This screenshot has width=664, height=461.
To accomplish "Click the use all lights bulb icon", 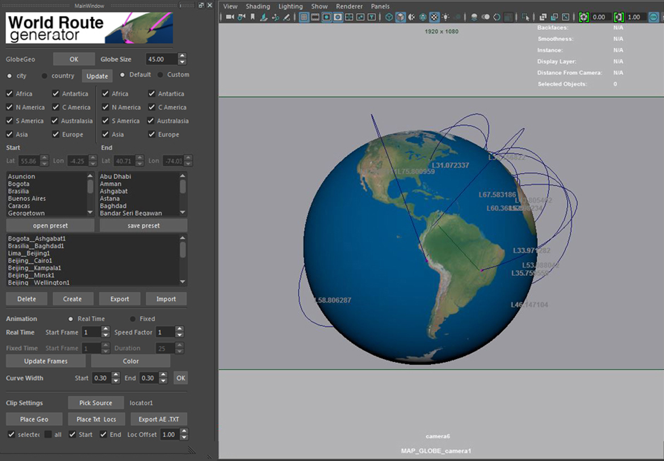I will pos(446,17).
